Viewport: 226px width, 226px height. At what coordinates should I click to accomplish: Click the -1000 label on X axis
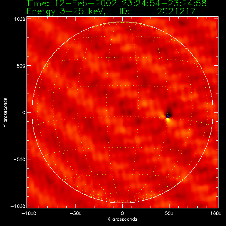29,213
